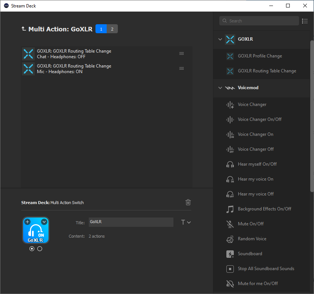
Task: Maximize the Stream Deck window
Action: coord(288,6)
